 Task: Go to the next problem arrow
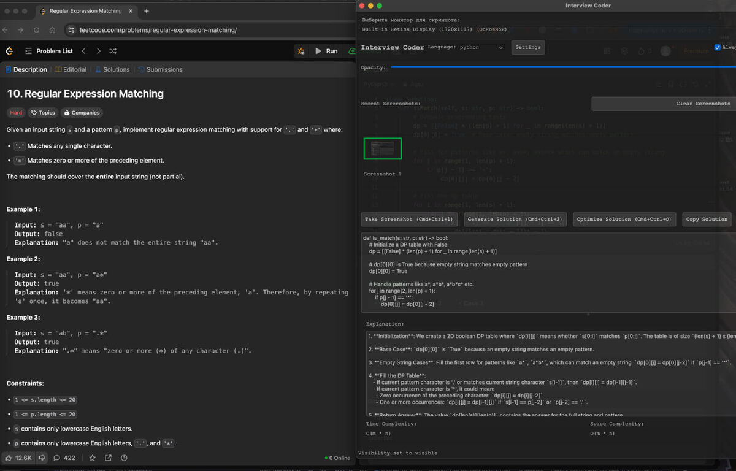coord(99,51)
